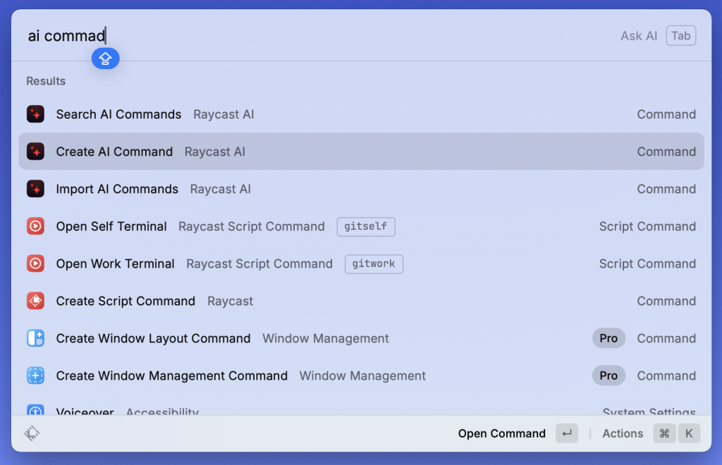The height and width of the screenshot is (465, 722).
Task: Click the gitself alias tag
Action: point(366,226)
